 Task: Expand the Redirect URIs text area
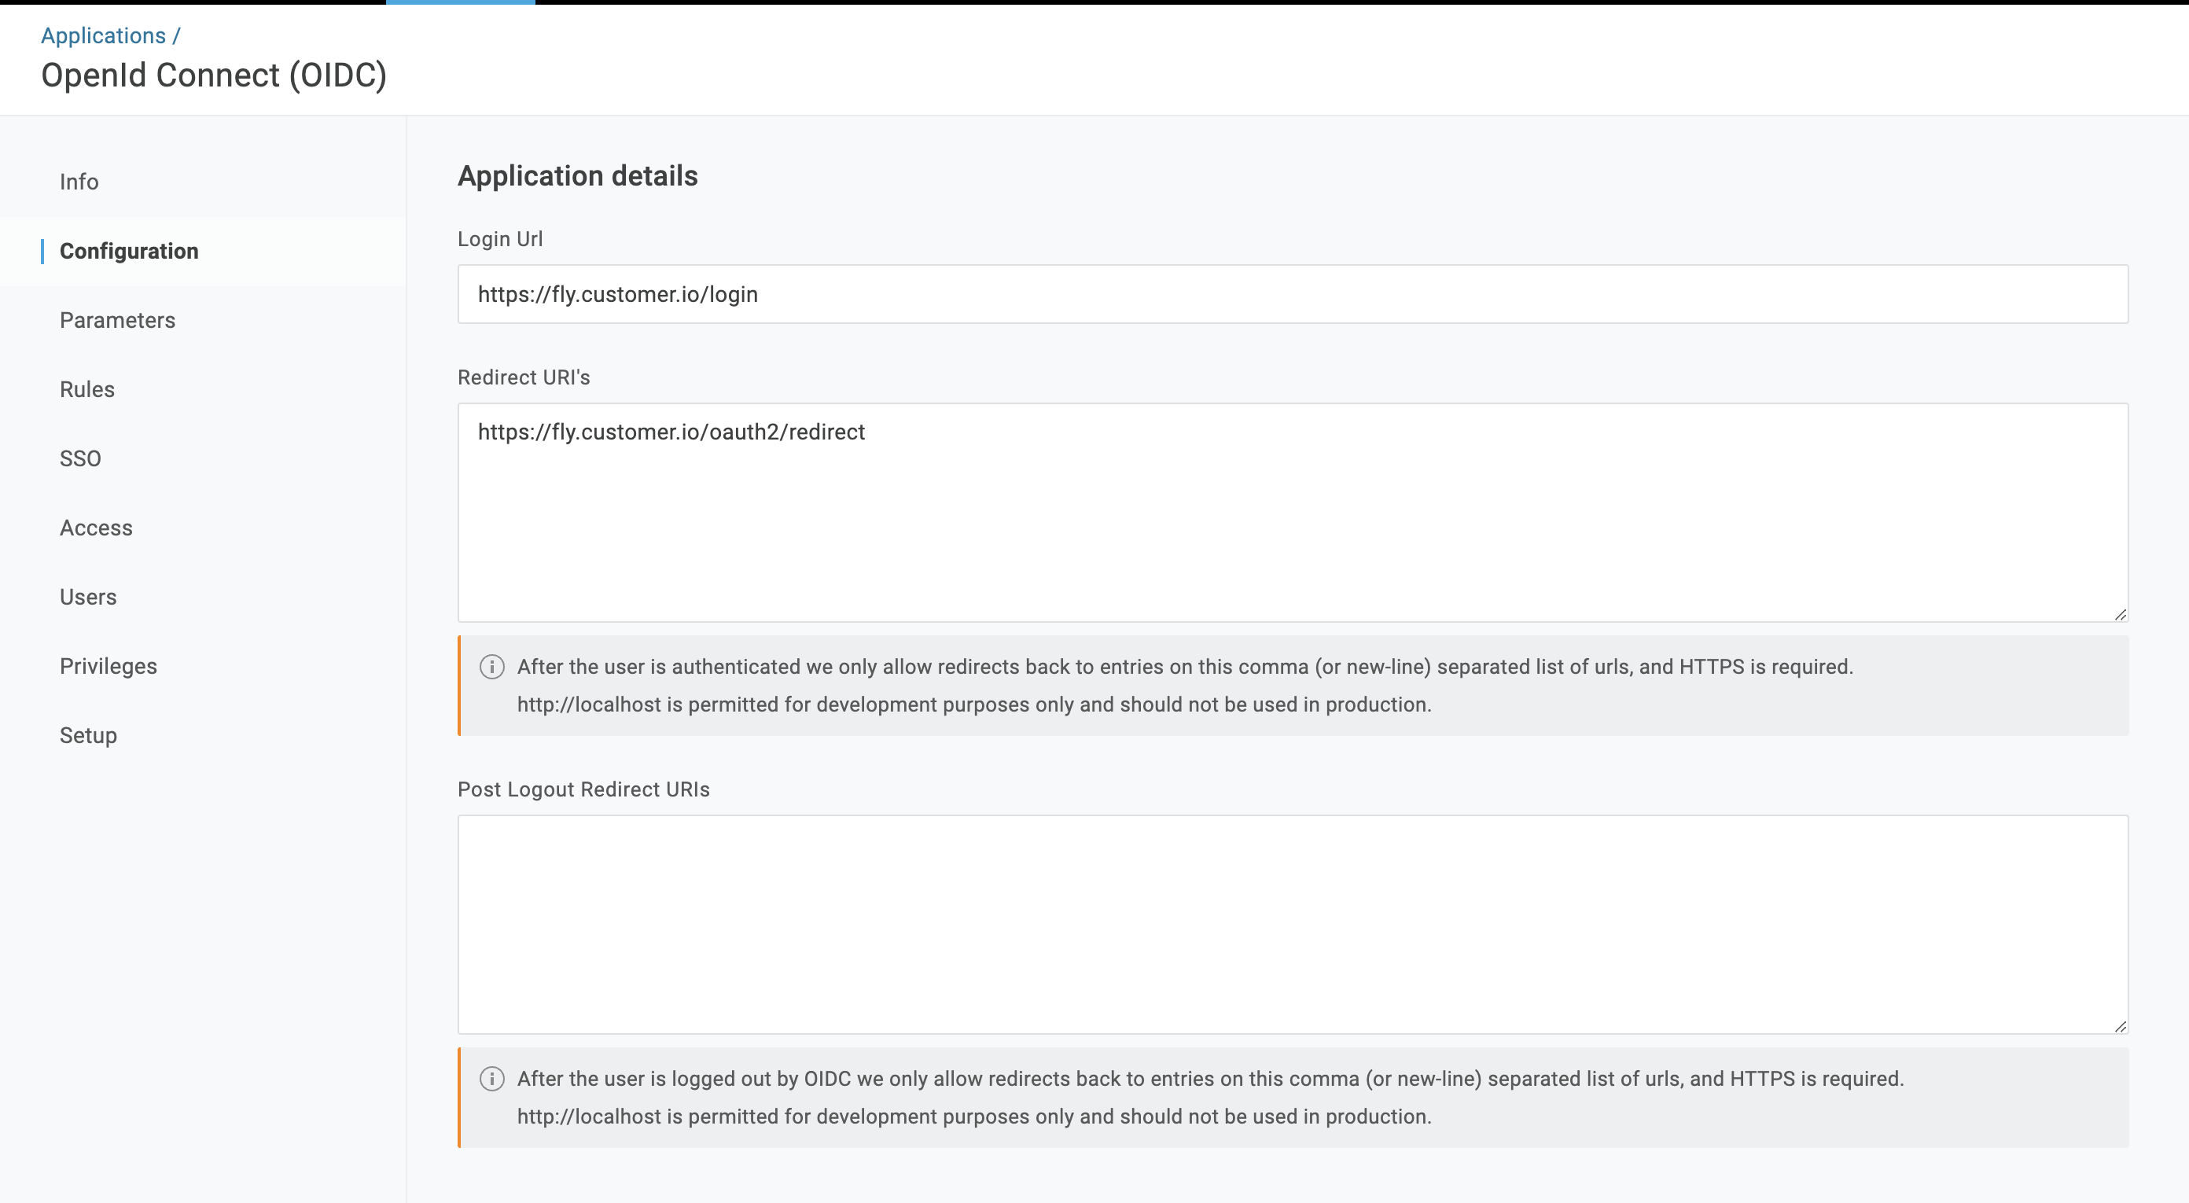[x=2121, y=615]
